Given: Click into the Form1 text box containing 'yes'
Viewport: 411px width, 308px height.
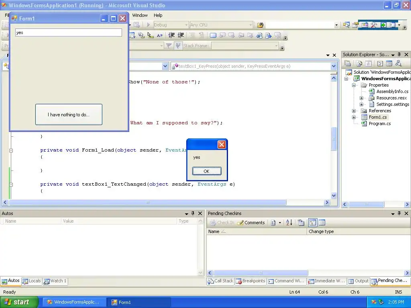Looking at the screenshot, I should [68, 32].
